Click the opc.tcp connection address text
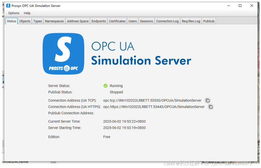Image resolution: width=261 pixels, height=168 pixels. [152, 101]
